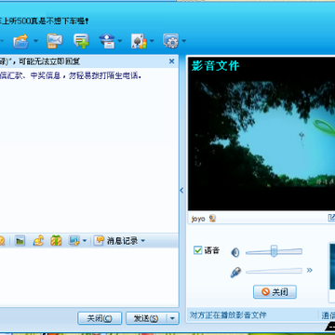Dismiss the auto-reply notice with the X
This screenshot has height=335, width=335.
pos(171,61)
